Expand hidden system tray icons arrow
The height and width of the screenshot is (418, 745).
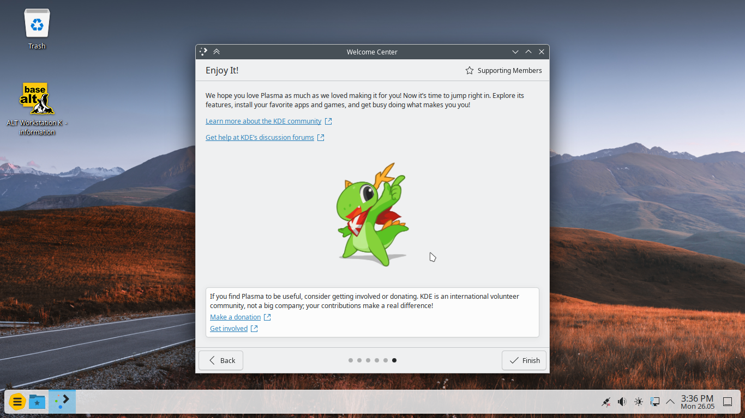[670, 402]
